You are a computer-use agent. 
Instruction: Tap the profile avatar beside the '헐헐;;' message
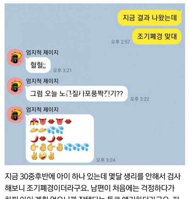15,57
